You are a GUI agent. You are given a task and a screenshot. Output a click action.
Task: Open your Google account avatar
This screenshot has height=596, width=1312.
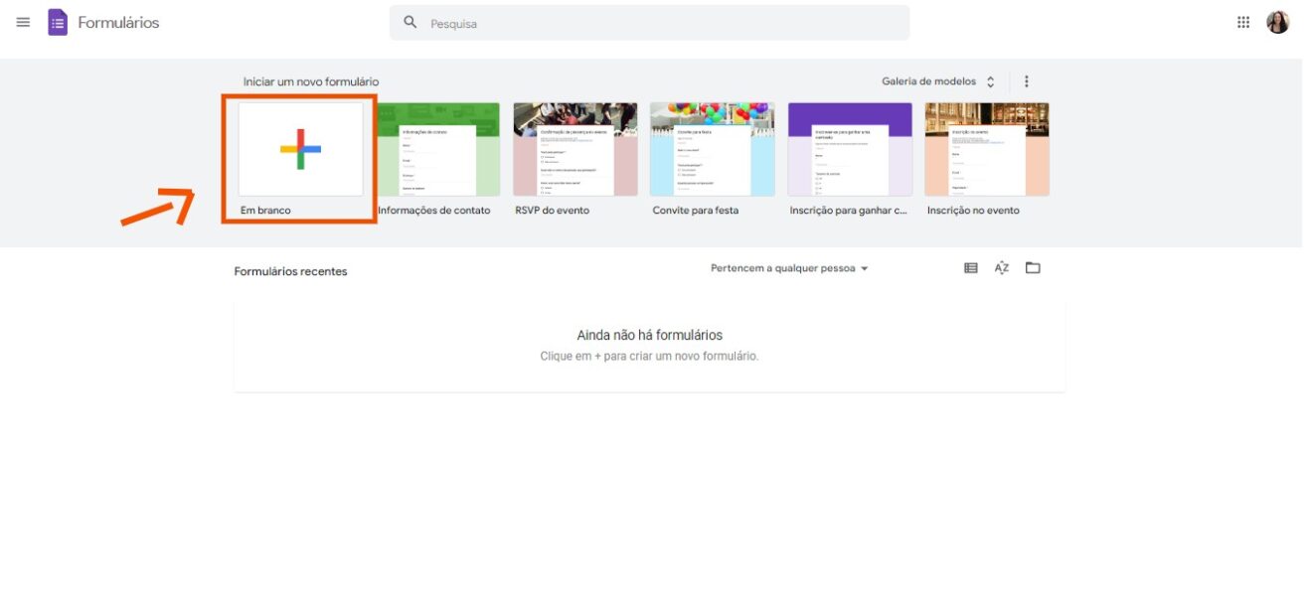click(1279, 21)
